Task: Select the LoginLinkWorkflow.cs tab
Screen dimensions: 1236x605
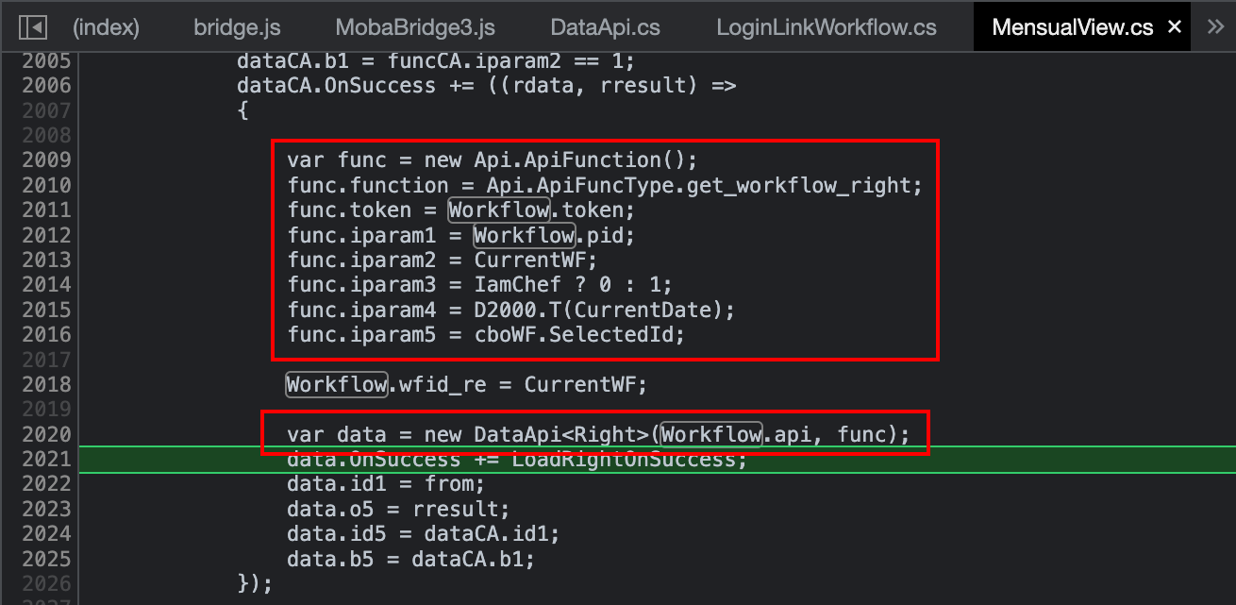Action: (827, 27)
